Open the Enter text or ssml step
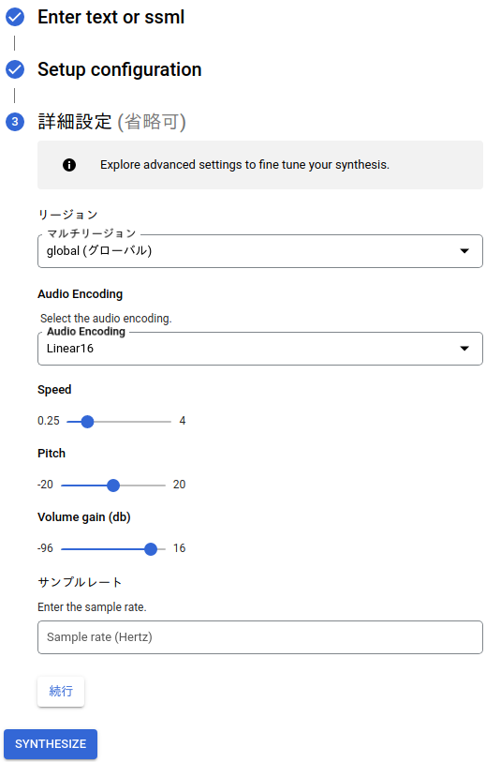Image resolution: width=486 pixels, height=762 pixels. click(111, 17)
